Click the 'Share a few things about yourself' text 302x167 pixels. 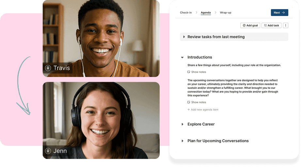[234, 65]
